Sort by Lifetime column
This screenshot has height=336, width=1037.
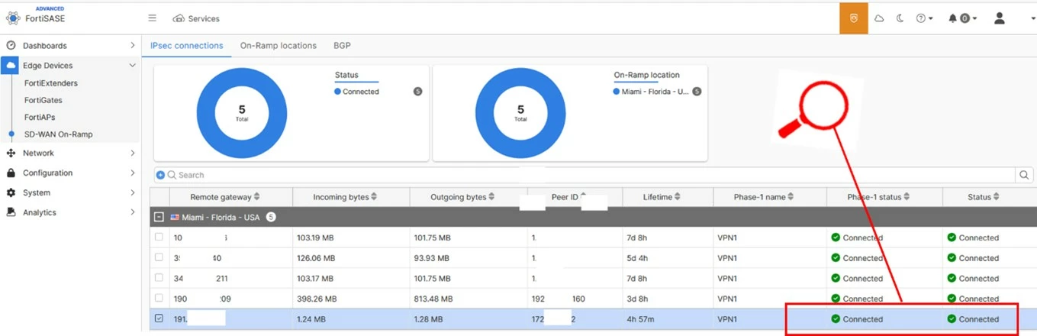pyautogui.click(x=662, y=197)
